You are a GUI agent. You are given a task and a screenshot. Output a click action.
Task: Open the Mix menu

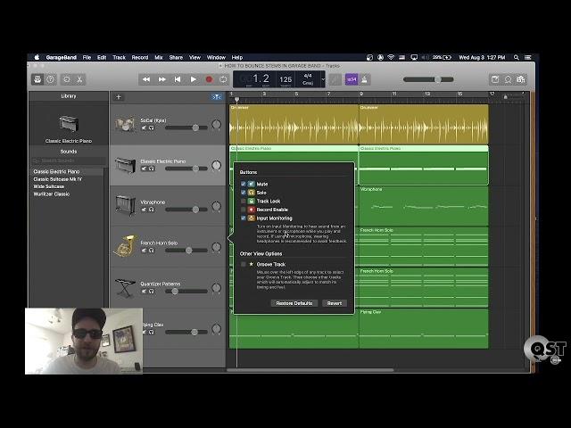click(159, 57)
